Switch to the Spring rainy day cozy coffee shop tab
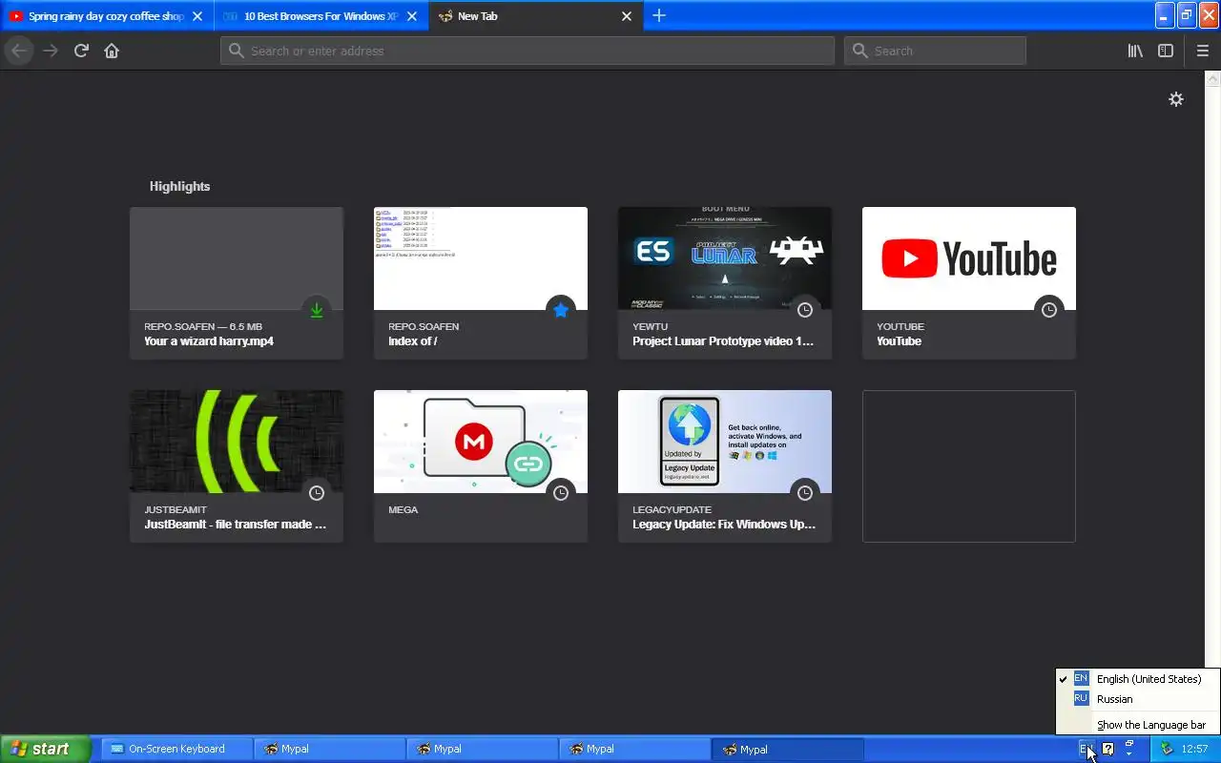Viewport: 1221px width, 763px height. click(106, 16)
